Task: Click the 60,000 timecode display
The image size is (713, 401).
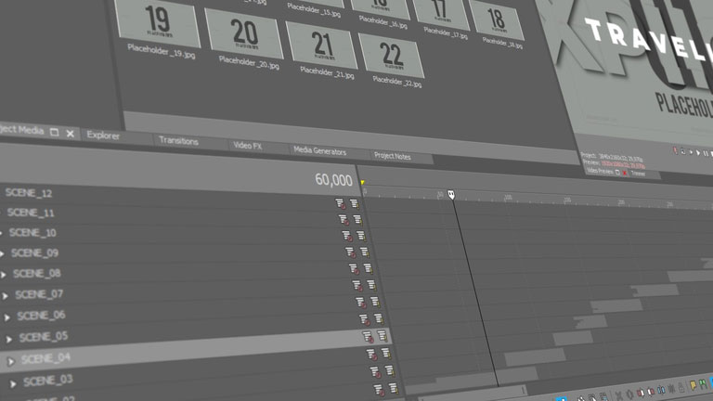Action: (x=333, y=180)
